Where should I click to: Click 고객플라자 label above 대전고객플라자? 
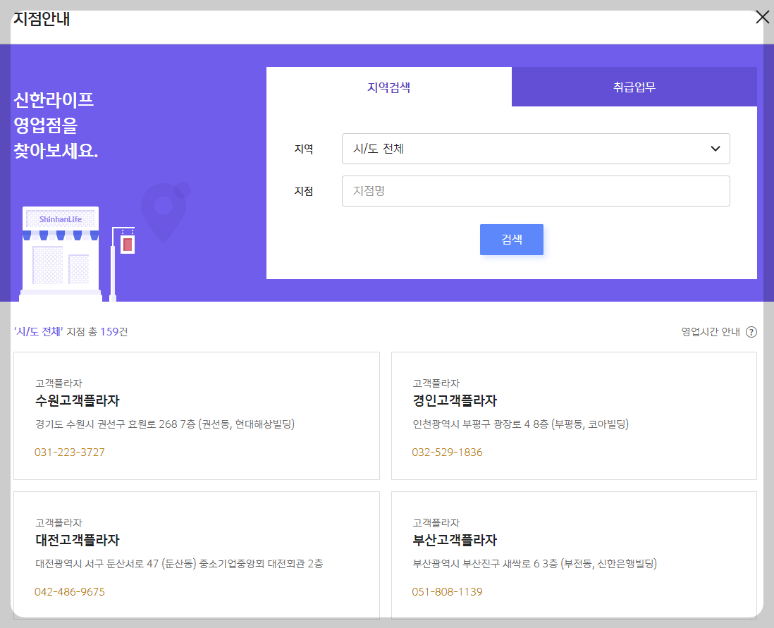(59, 523)
